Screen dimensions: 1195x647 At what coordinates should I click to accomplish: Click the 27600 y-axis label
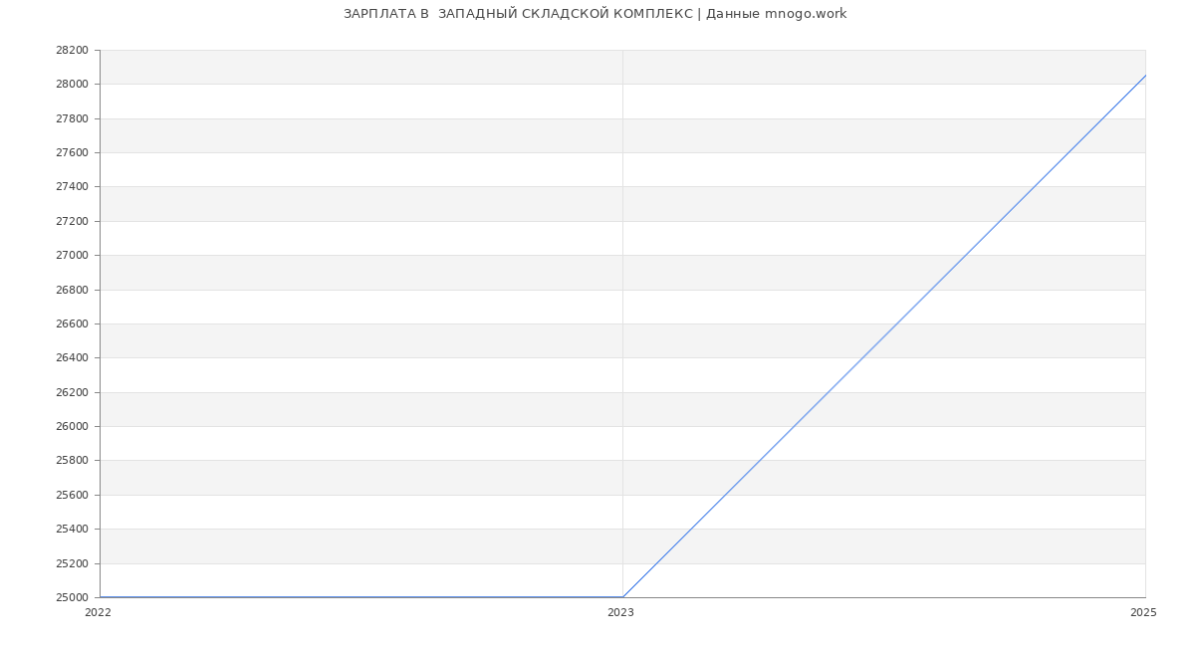click(72, 152)
